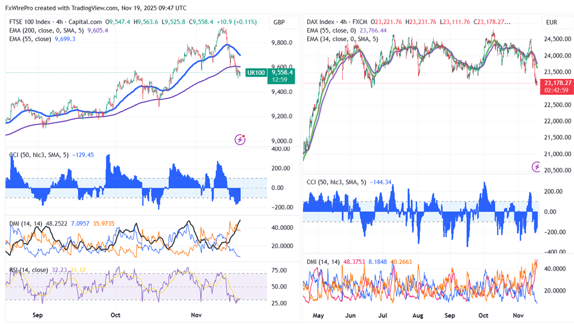Click the Sep label on FTSE time axis

point(38,315)
